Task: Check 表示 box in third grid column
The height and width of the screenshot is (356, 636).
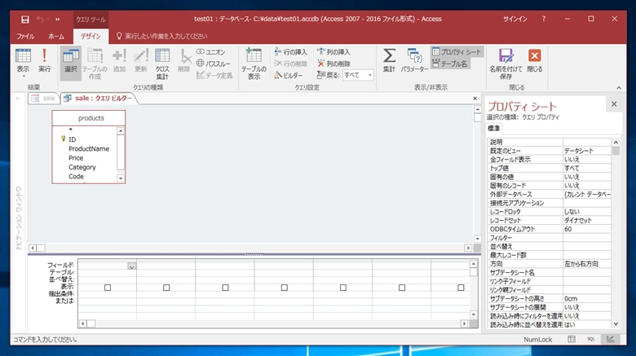Action: 226,288
